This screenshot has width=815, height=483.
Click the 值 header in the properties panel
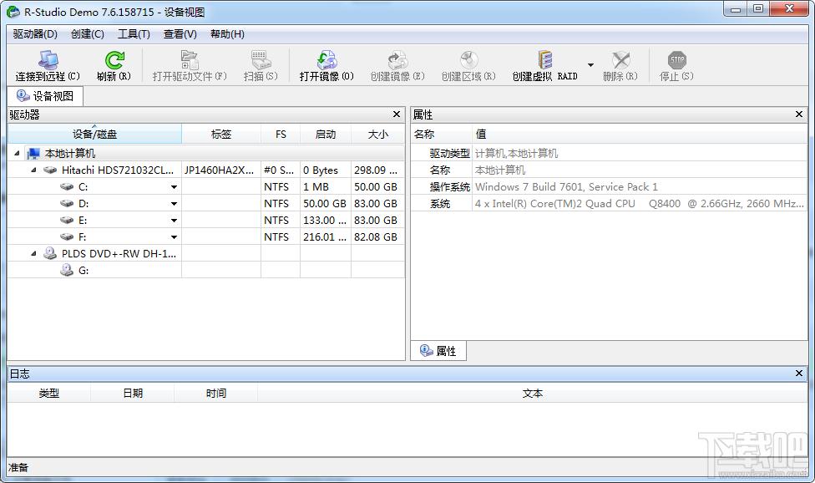(640, 135)
